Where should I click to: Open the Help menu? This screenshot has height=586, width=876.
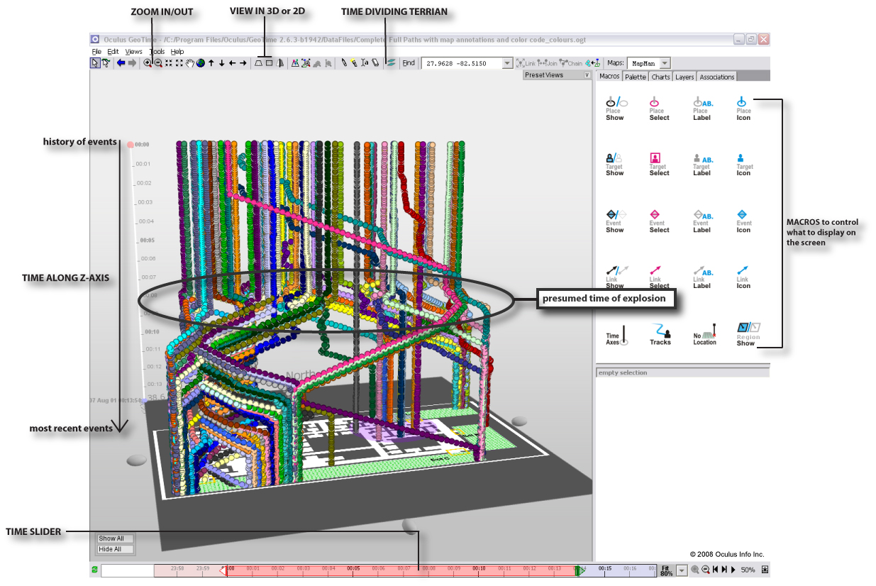177,52
